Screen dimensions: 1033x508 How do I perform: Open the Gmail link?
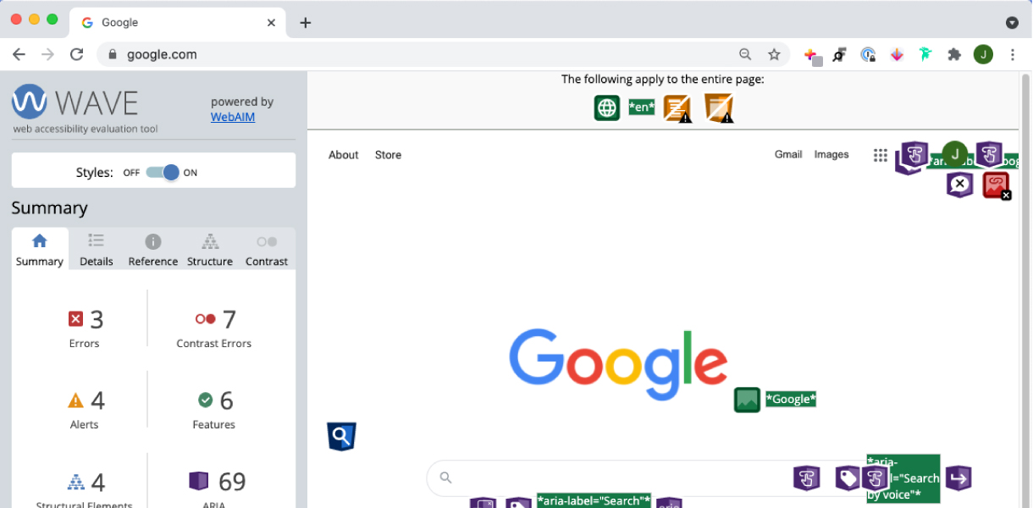(788, 154)
